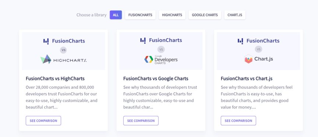Filter by the GOOGLE CHARTS library
318x137 pixels.
[205, 15]
